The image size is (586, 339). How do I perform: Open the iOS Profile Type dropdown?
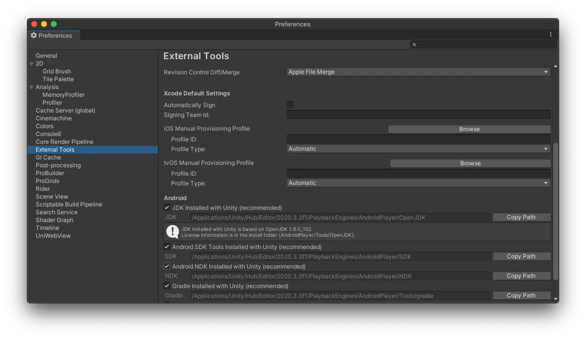pyautogui.click(x=419, y=149)
